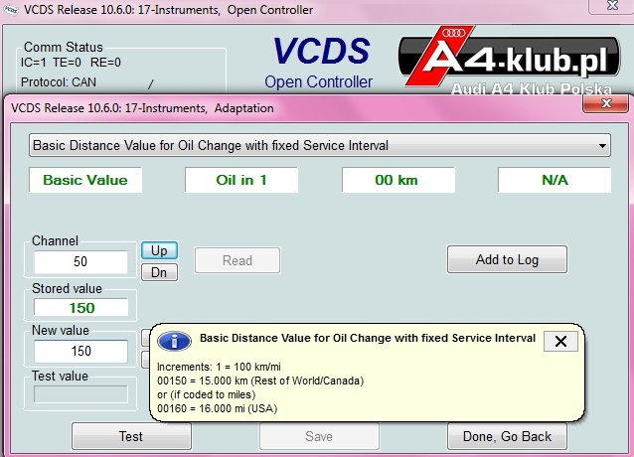Click the Add to Log button

(x=507, y=259)
